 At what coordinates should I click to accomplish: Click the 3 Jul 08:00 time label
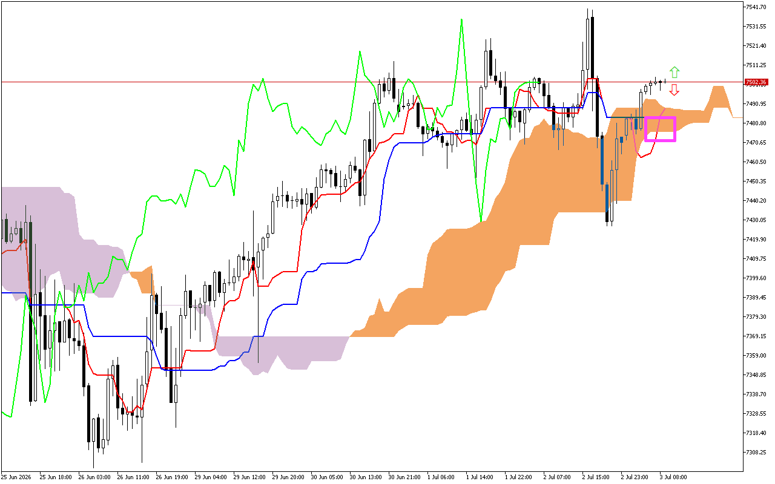coord(673,477)
